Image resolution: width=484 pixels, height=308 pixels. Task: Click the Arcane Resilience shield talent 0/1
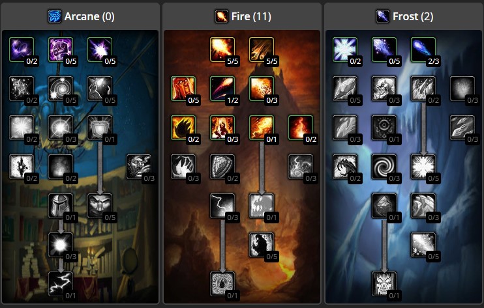point(100,128)
